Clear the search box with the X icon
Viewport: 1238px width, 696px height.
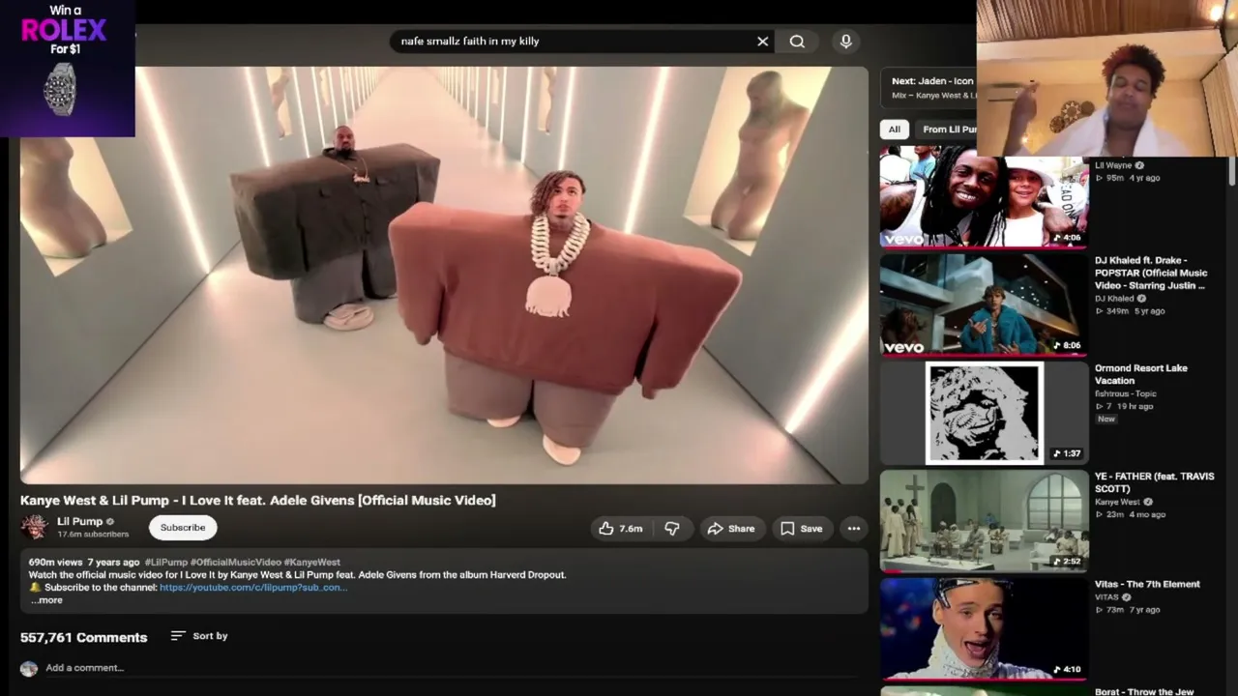[762, 42]
